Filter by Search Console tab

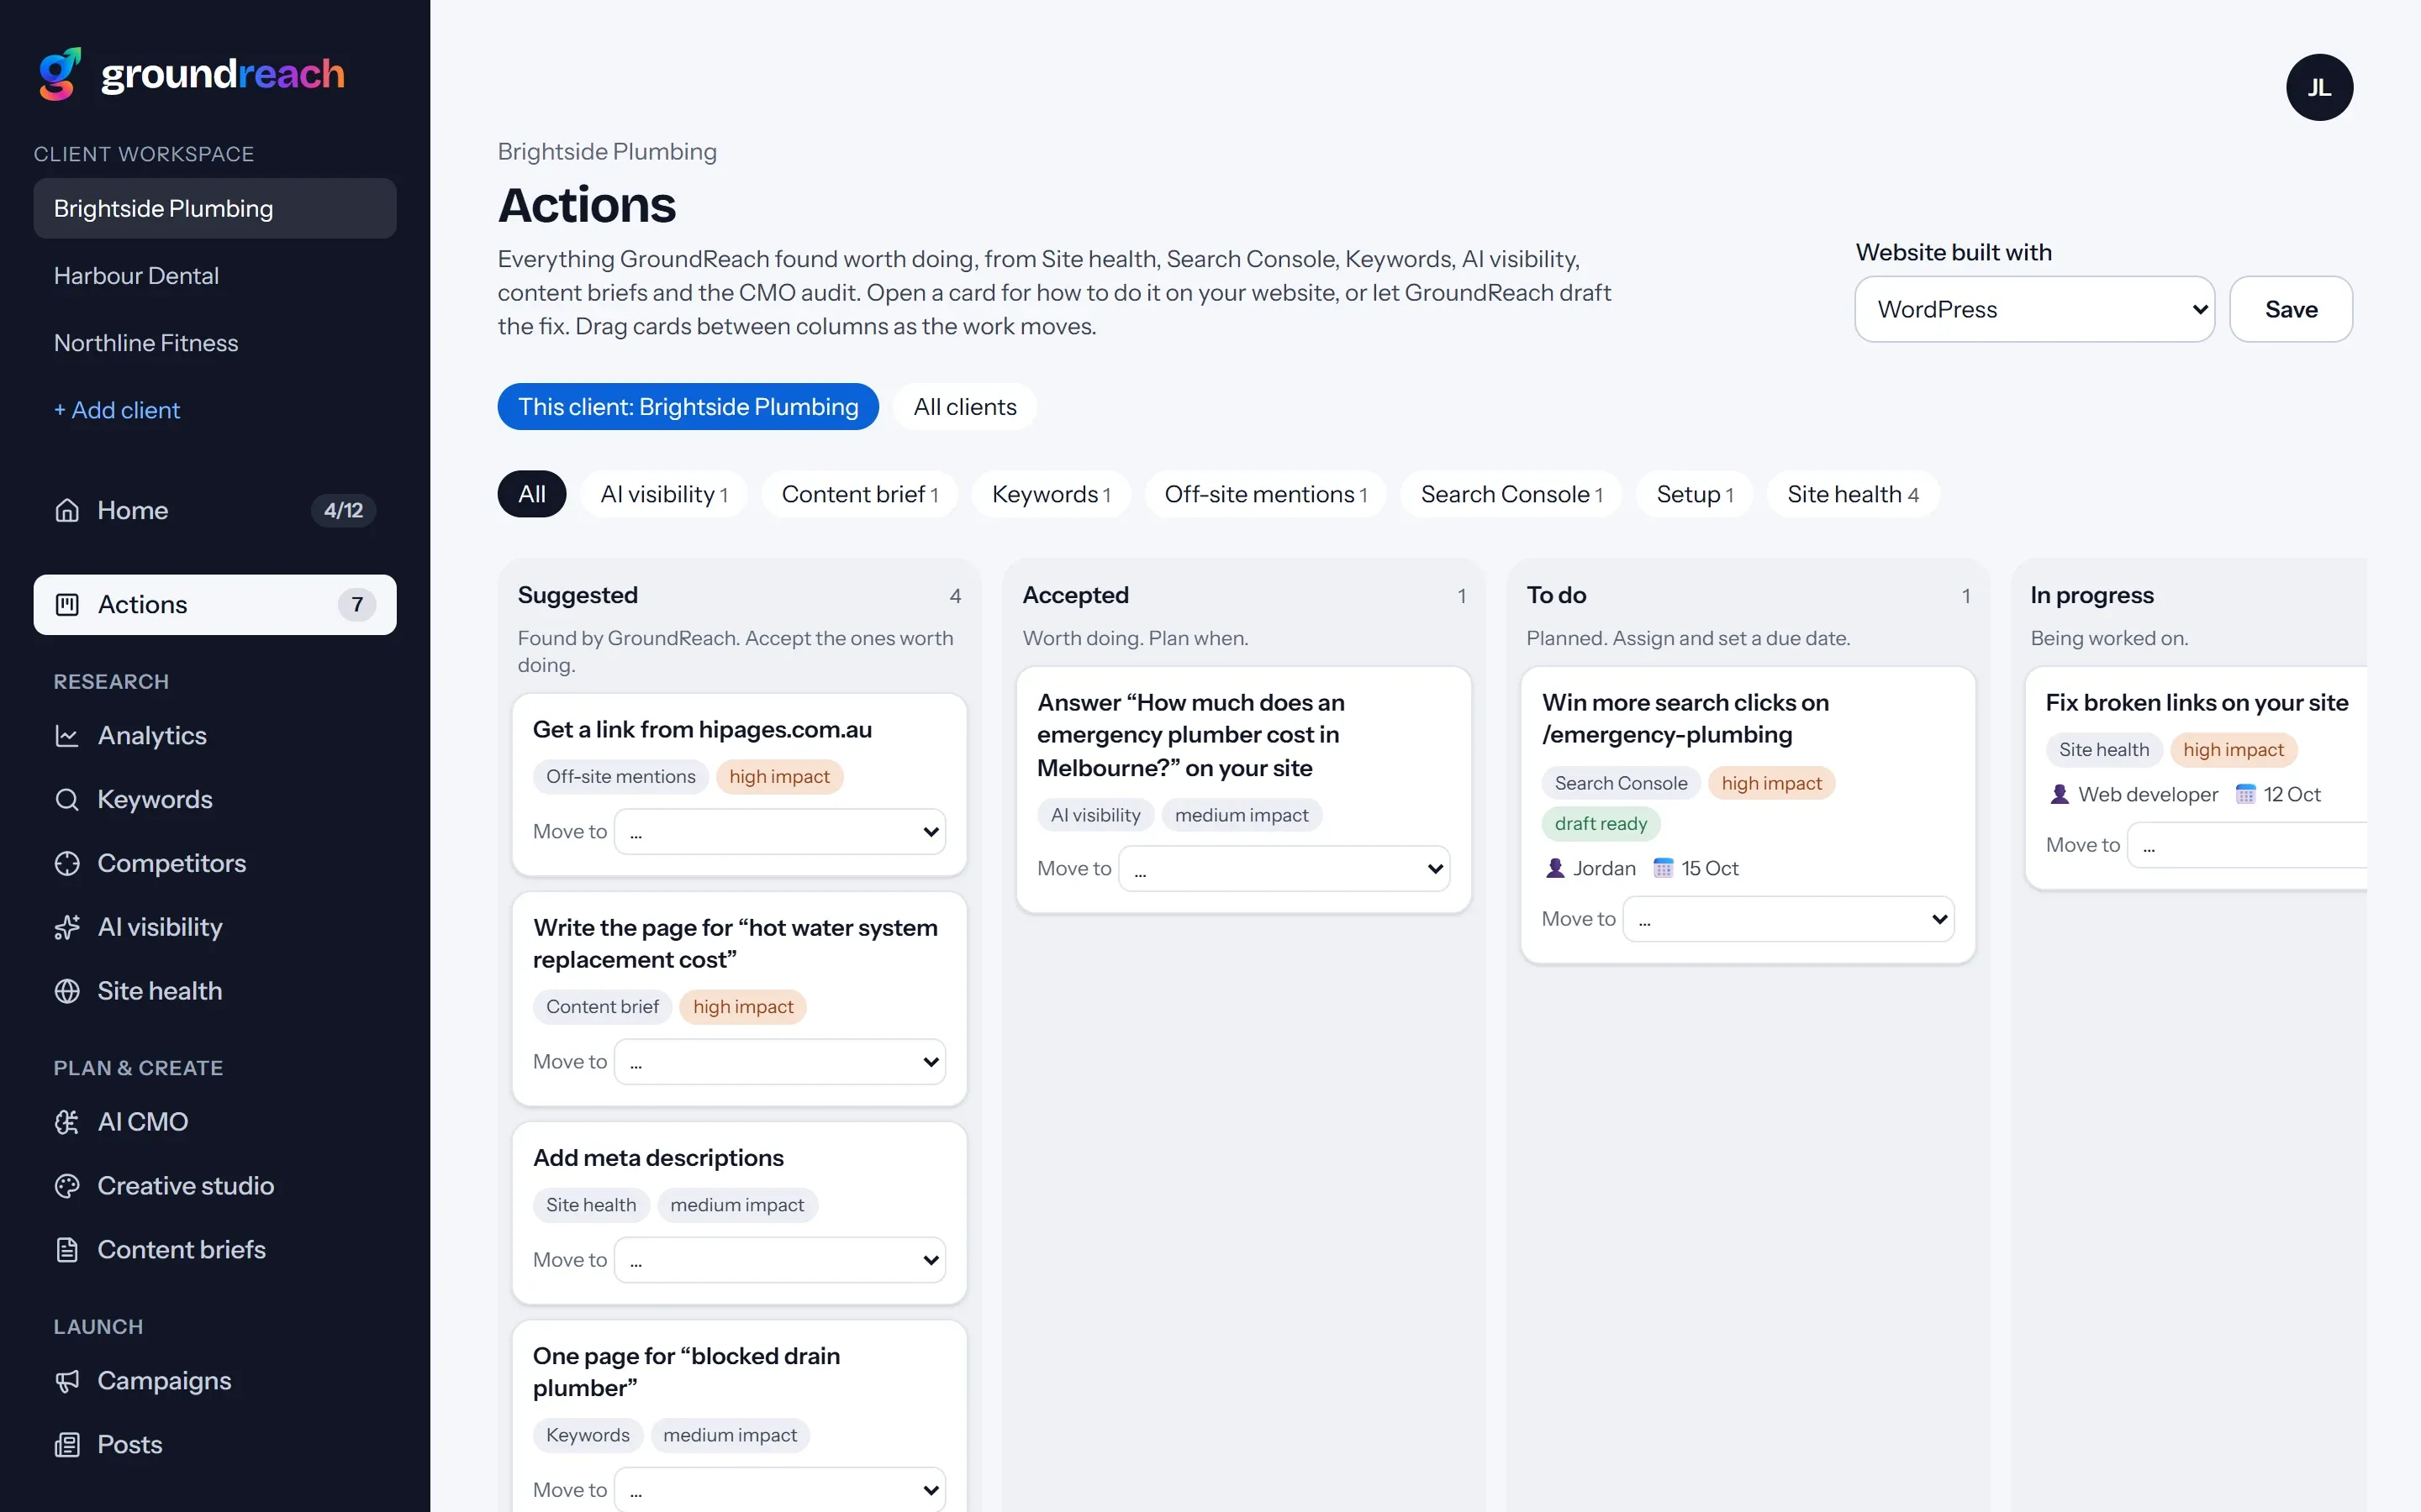[1511, 494]
